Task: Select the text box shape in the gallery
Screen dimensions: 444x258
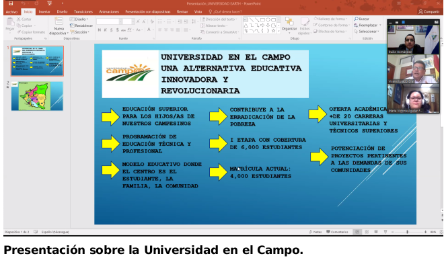Action: [x=246, y=19]
